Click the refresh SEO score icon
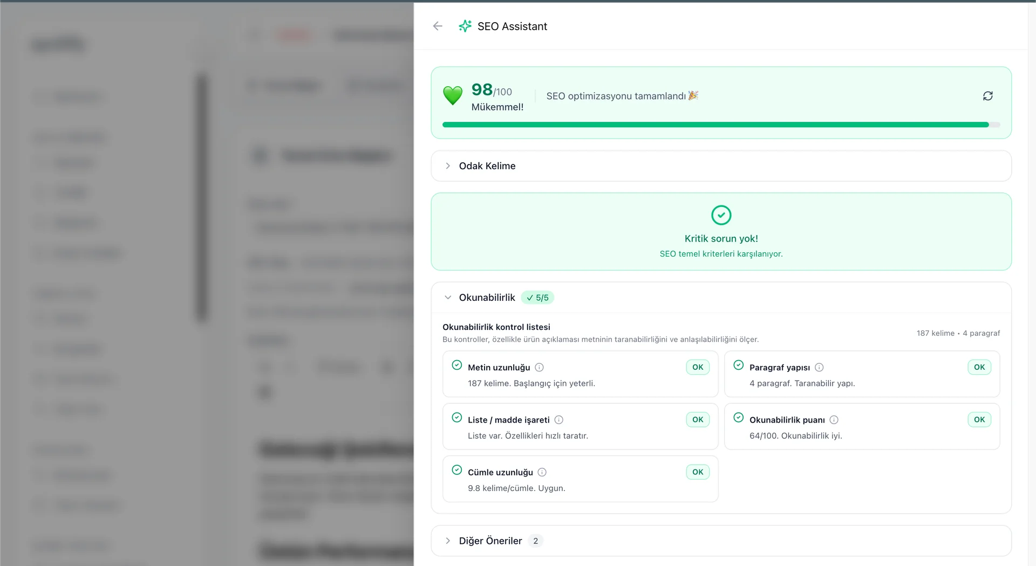The height and width of the screenshot is (566, 1036). point(987,96)
